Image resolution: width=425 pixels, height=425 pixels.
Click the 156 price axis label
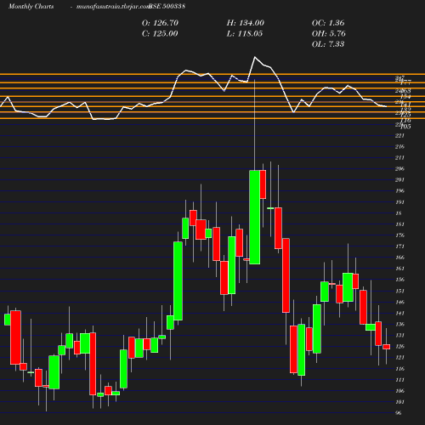pyautogui.click(x=399, y=280)
